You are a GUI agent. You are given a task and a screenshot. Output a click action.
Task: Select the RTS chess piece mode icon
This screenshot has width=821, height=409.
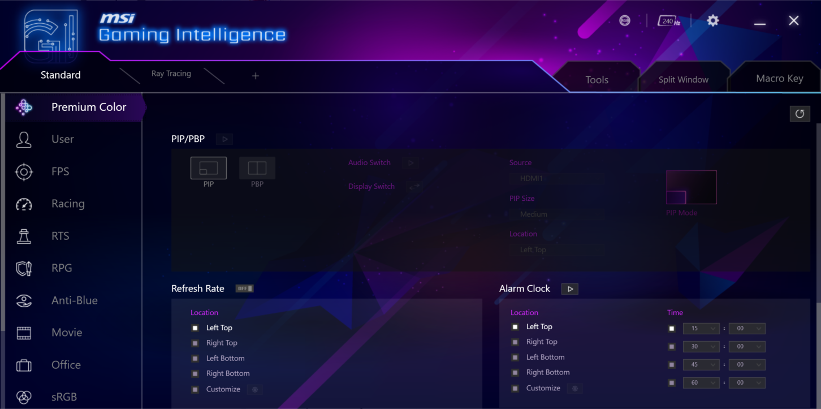pyautogui.click(x=24, y=236)
